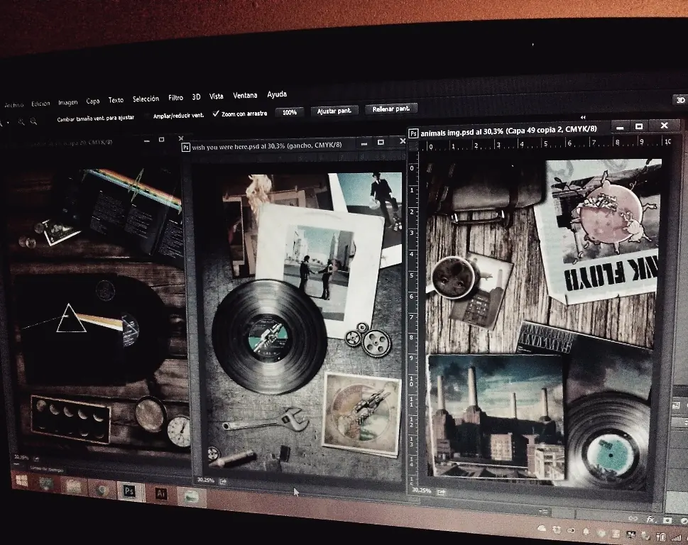The height and width of the screenshot is (545, 688).
Task: Click the Ajustar pant. button
Action: pyautogui.click(x=334, y=111)
